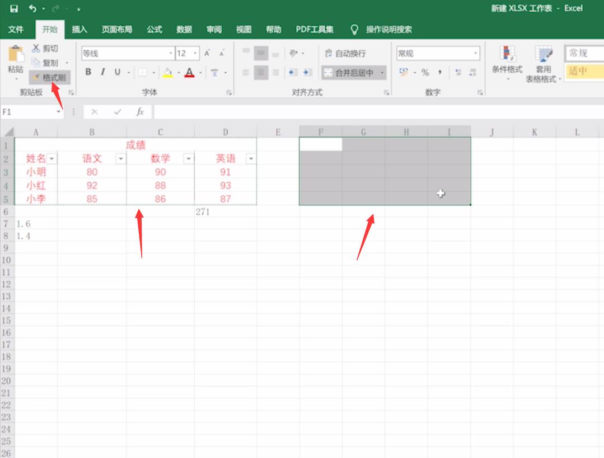Open the 数学 column filter dropdown
Viewport: 604px width, 458px height.
pyautogui.click(x=189, y=159)
